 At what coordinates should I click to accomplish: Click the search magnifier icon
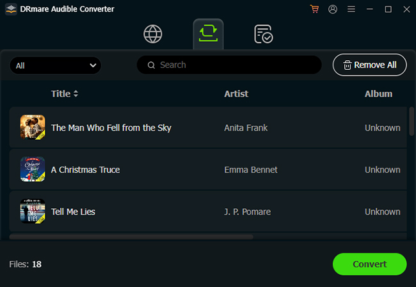[x=152, y=65]
